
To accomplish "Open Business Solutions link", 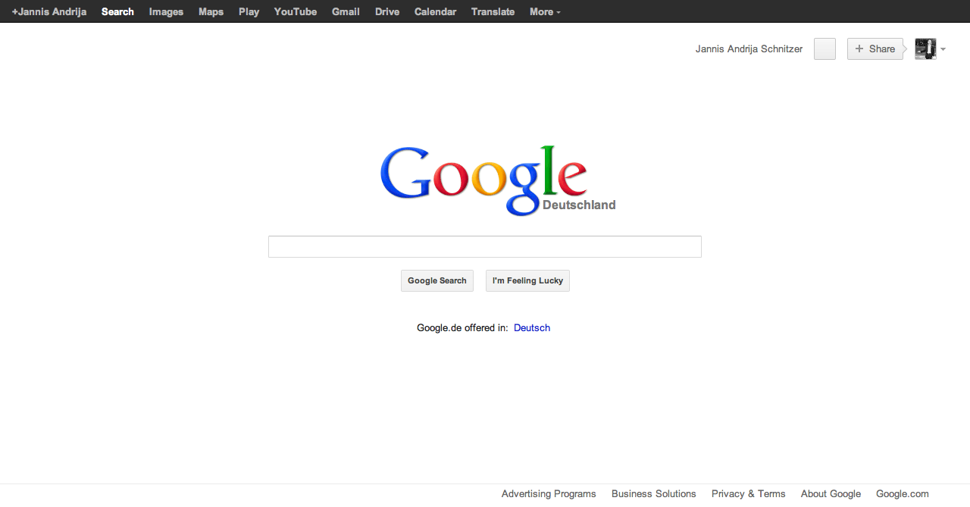I will tap(654, 493).
